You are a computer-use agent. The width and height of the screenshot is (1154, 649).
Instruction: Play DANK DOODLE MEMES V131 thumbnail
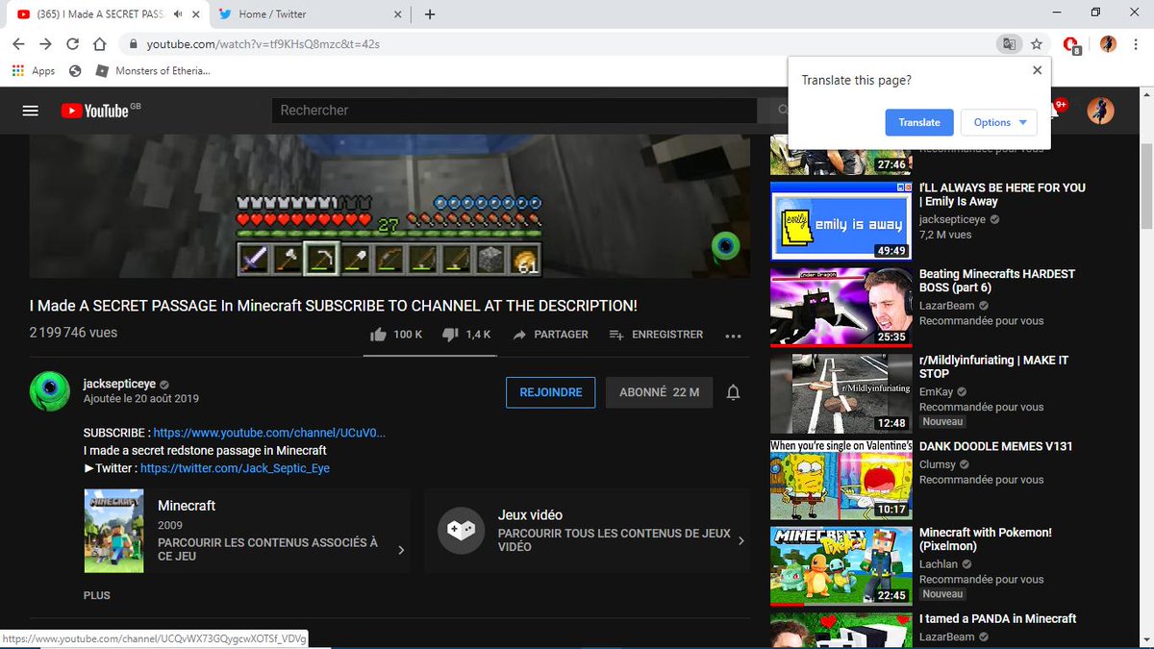coord(840,479)
